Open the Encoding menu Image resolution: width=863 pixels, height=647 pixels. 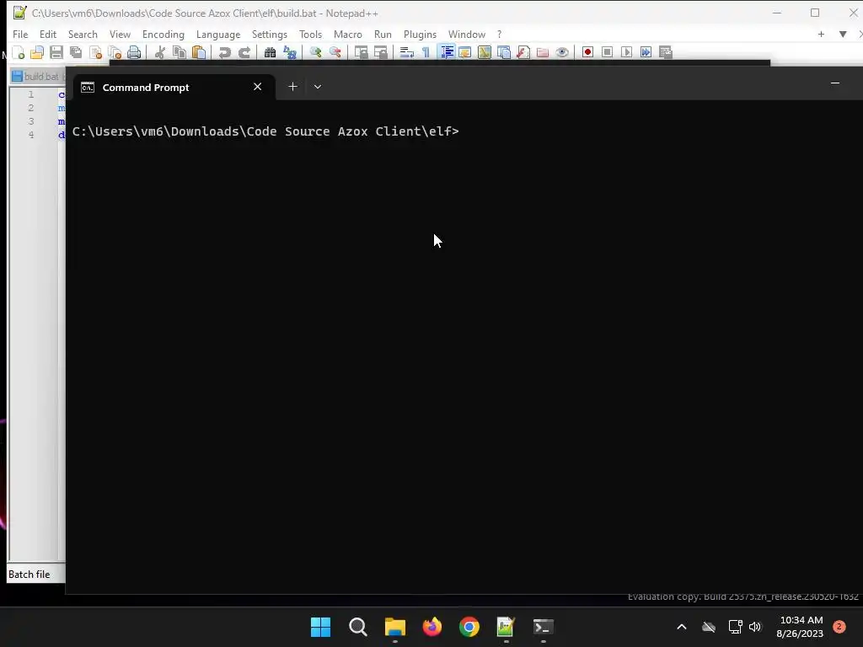coord(163,34)
